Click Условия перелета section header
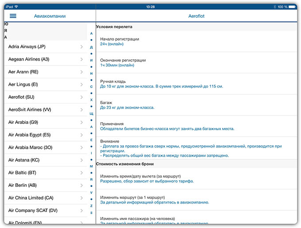 tap(114, 27)
